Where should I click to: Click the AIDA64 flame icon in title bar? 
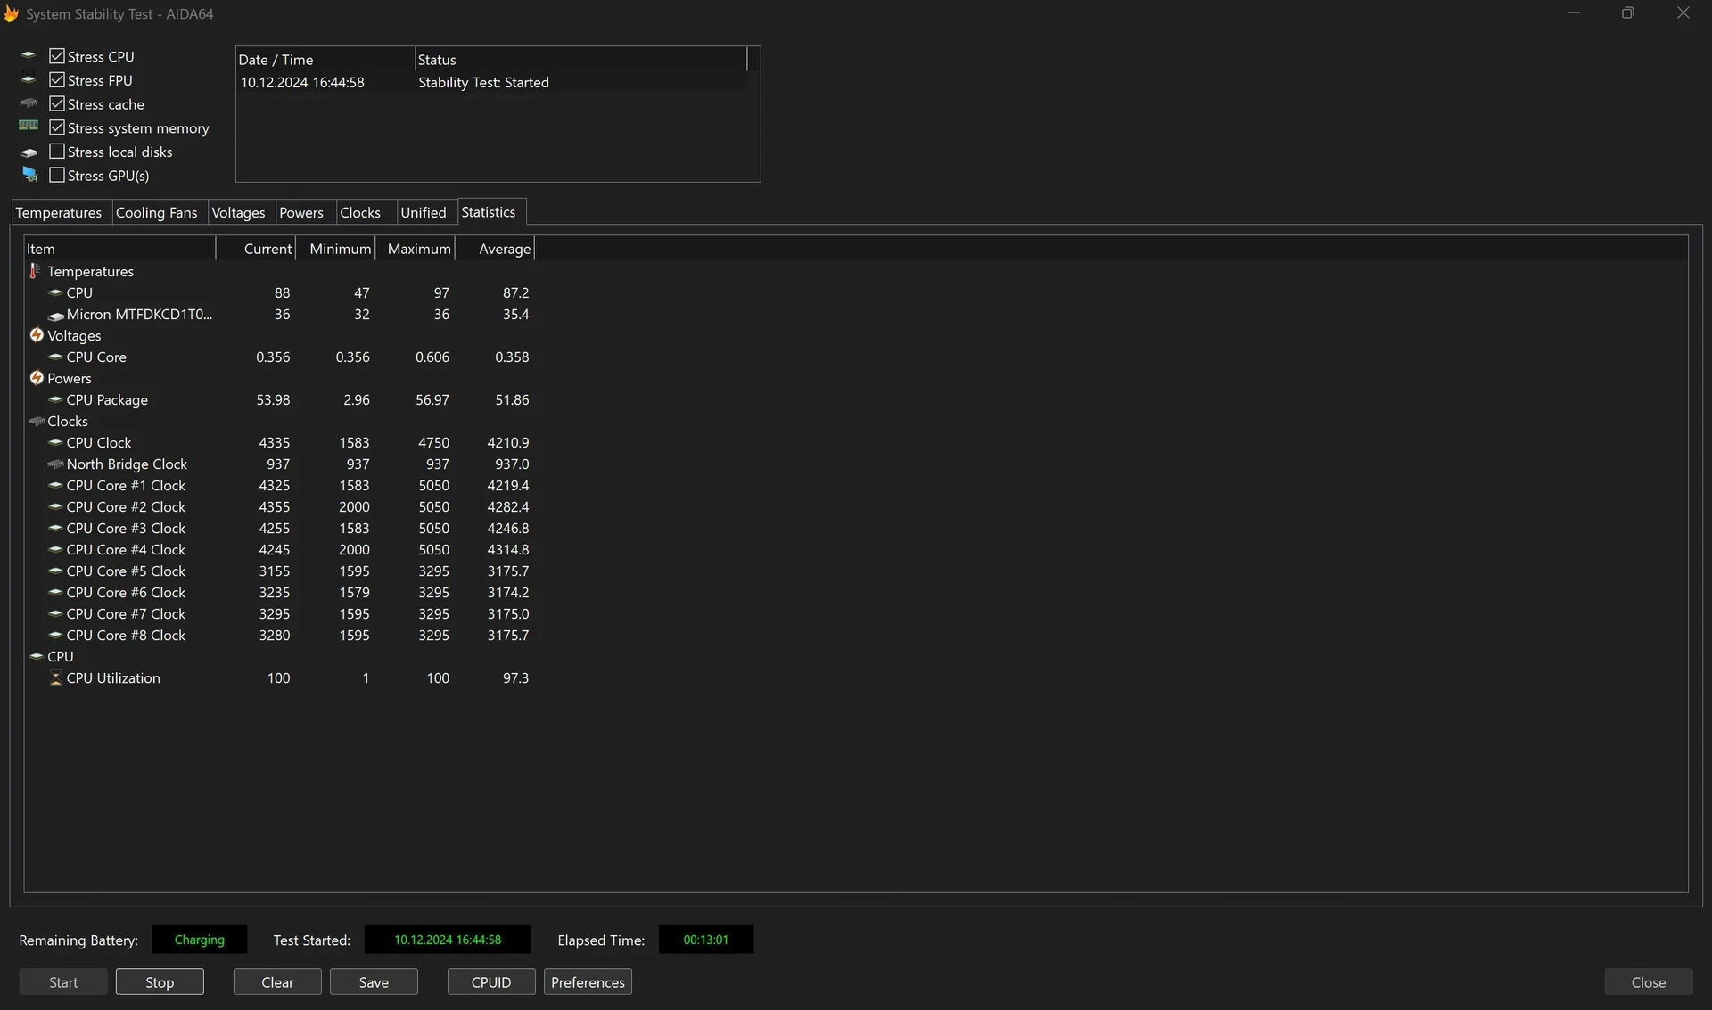click(11, 13)
